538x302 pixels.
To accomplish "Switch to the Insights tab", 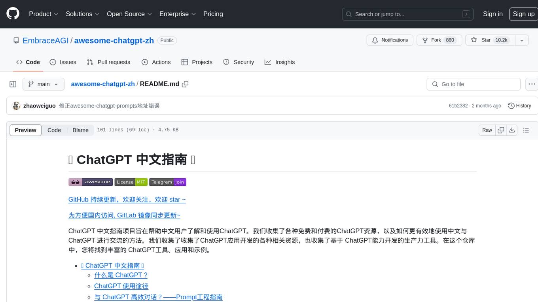I will tap(280, 62).
